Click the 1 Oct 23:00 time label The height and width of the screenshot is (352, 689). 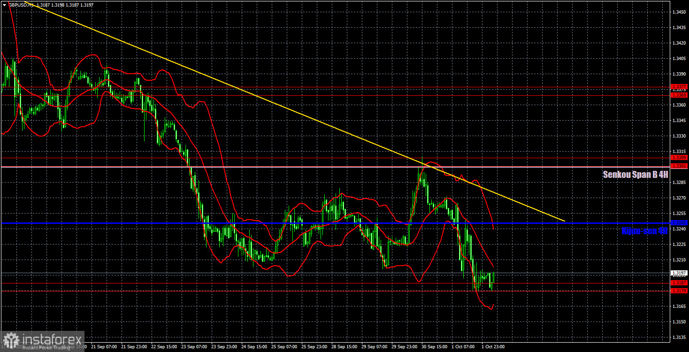click(x=494, y=347)
